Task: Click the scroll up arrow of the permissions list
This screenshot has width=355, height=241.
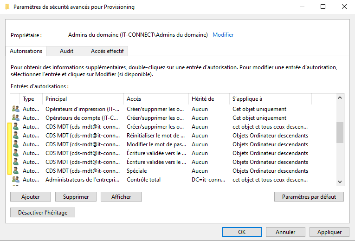Action: click(340, 98)
